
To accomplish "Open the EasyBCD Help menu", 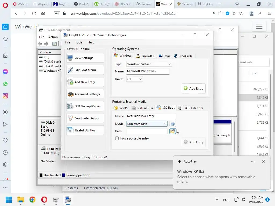I will pos(91,42).
